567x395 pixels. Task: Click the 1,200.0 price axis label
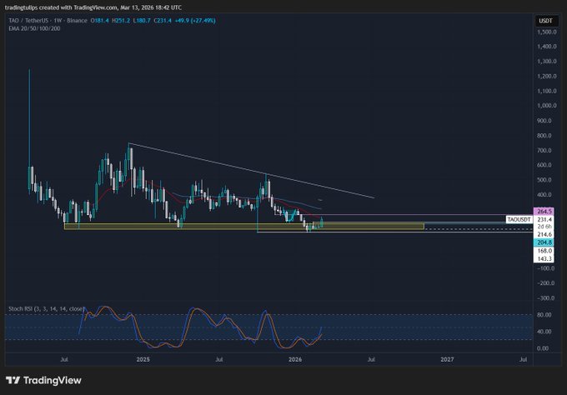(546, 77)
